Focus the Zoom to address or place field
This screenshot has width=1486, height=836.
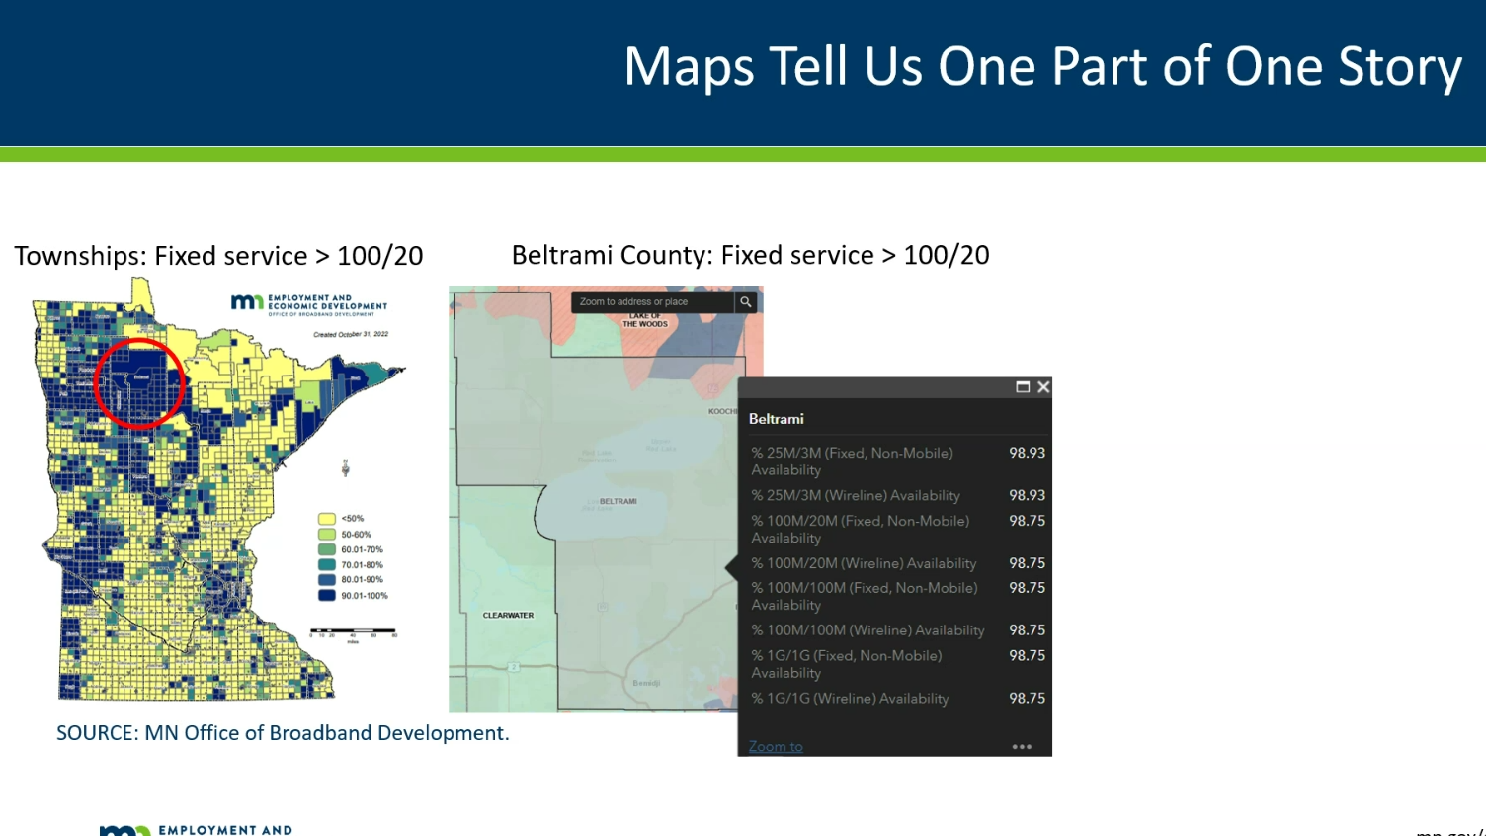pyautogui.click(x=652, y=302)
